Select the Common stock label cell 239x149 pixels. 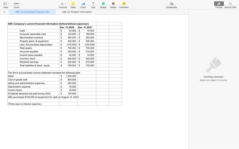coord(33,59)
